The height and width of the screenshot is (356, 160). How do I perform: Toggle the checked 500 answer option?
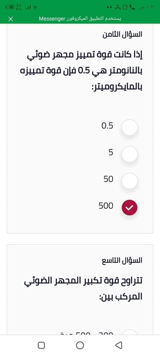tap(129, 208)
